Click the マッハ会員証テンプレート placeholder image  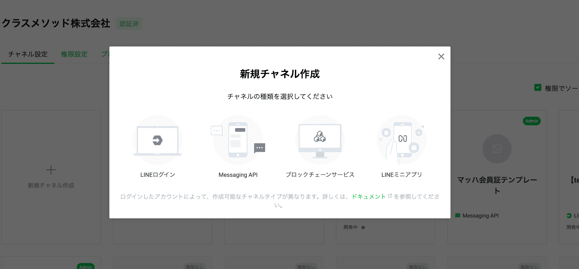(x=497, y=149)
